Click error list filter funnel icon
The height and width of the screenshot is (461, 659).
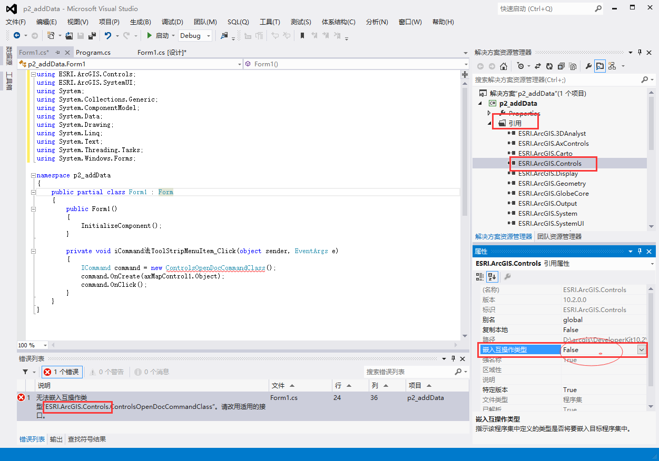pyautogui.click(x=25, y=372)
